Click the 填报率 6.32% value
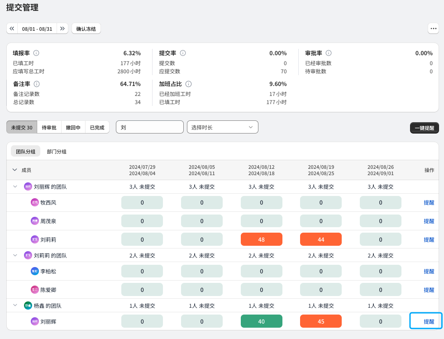The image size is (444, 339). (132, 53)
